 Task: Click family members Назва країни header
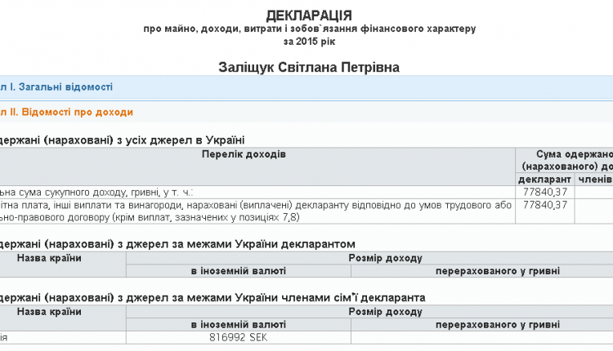[49, 312]
